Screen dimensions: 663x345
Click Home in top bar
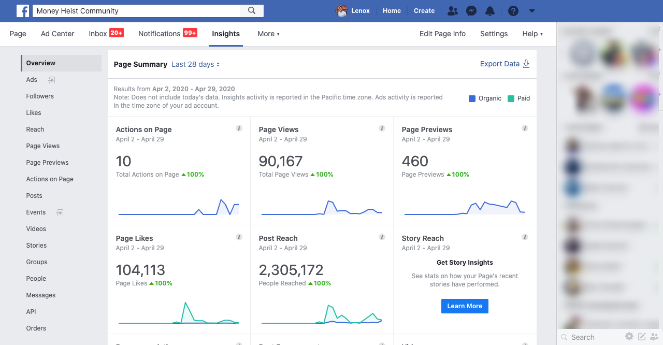pyautogui.click(x=392, y=11)
